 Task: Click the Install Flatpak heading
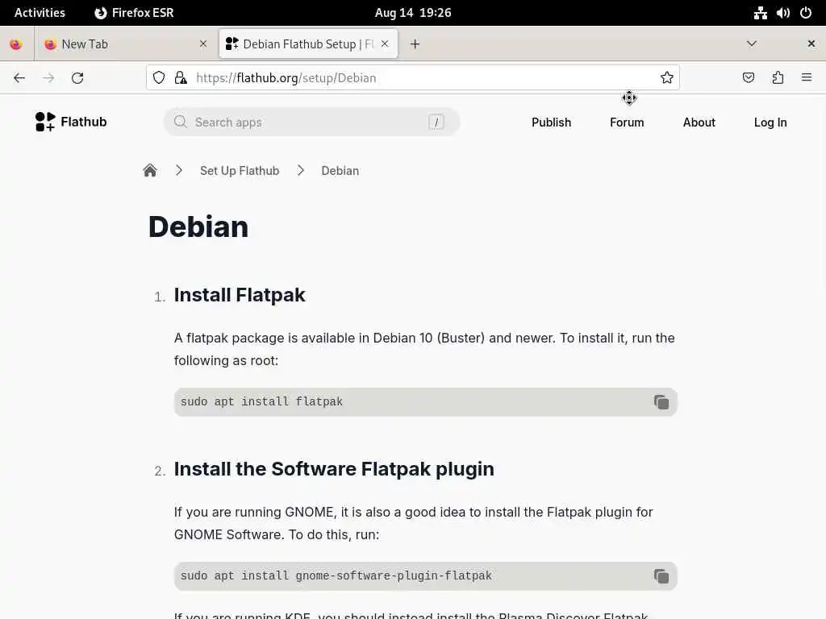point(240,295)
